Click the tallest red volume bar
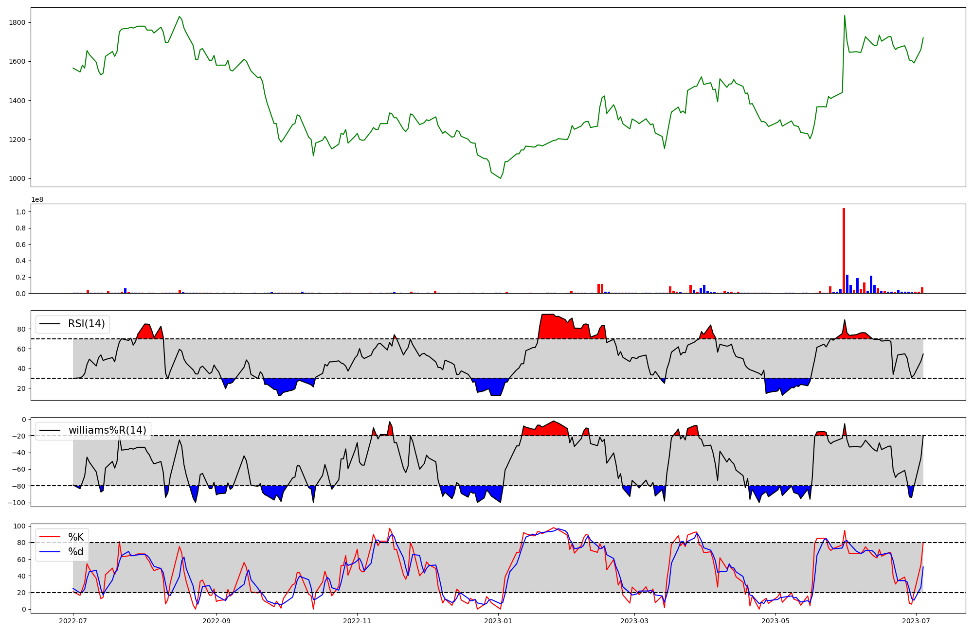The width and height of the screenshot is (973, 632). click(x=844, y=250)
